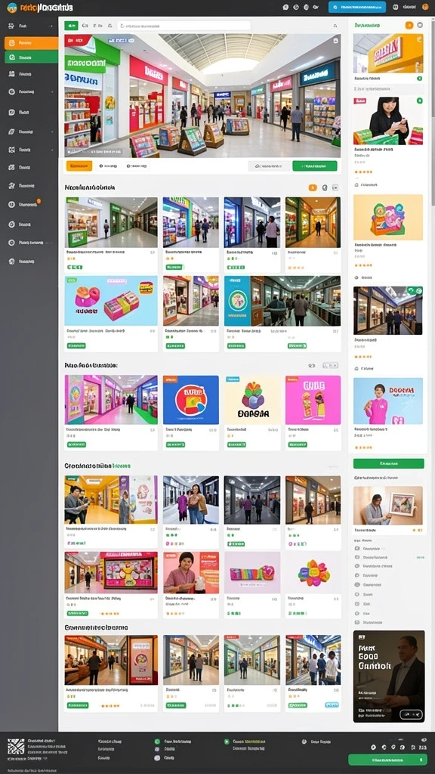This screenshot has height=774, width=435.
Task: Click the magnifier icon right of the search bar
Action: tap(335, 26)
